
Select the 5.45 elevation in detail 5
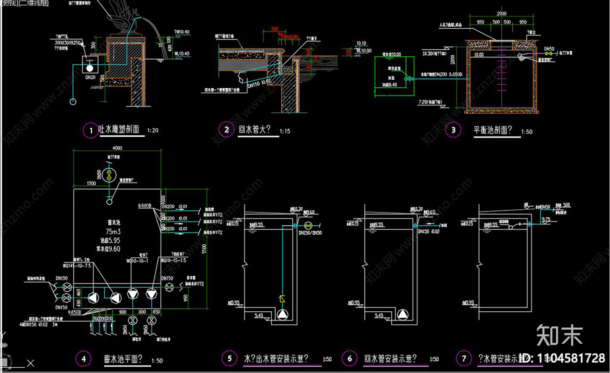click(x=259, y=316)
